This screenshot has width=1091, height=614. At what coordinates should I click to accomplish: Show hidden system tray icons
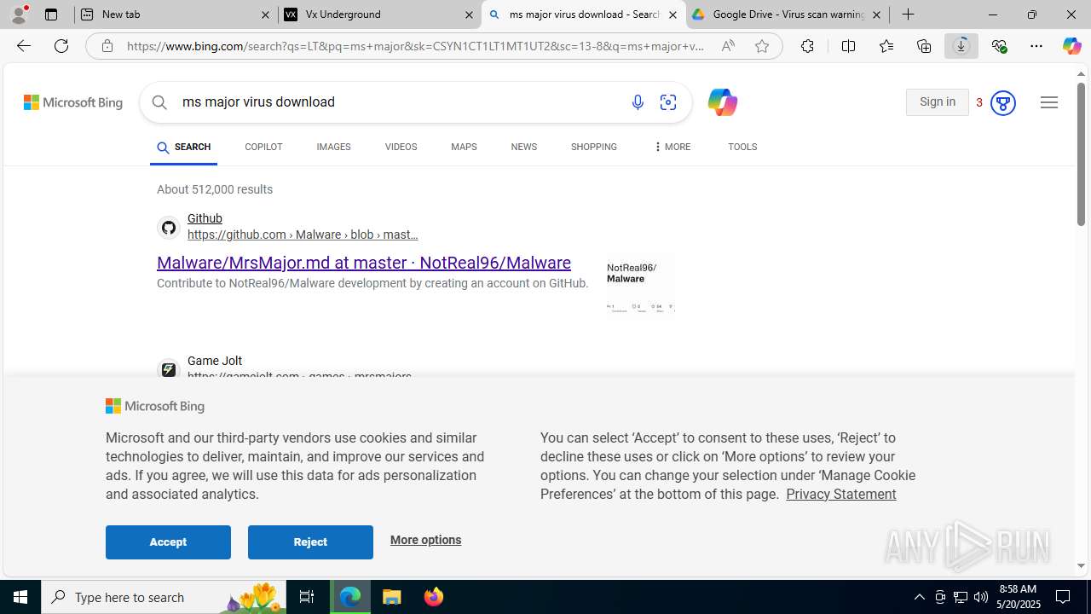(919, 597)
